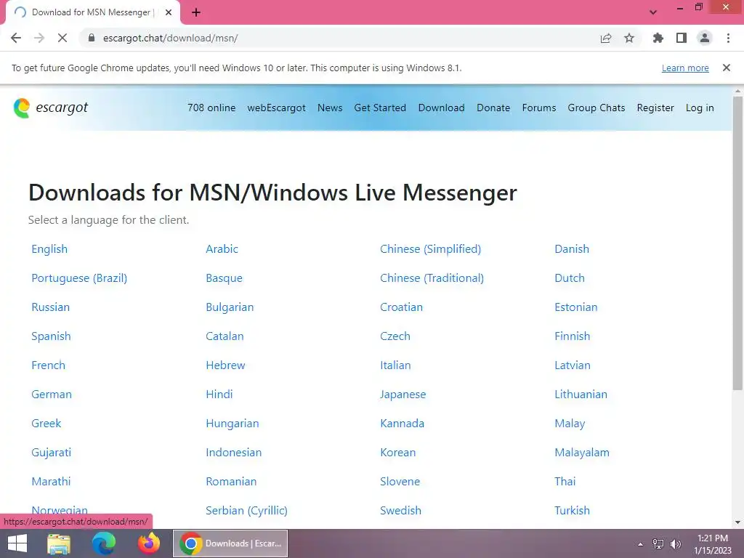Launch Firefox from the taskbar
The image size is (744, 558).
[148, 543]
